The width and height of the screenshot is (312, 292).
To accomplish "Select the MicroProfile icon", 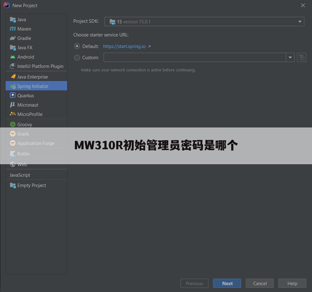I will point(13,114).
